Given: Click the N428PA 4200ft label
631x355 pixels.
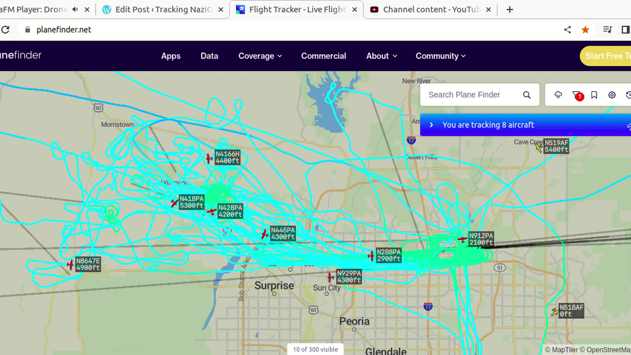Looking at the screenshot, I should pyautogui.click(x=230, y=211).
